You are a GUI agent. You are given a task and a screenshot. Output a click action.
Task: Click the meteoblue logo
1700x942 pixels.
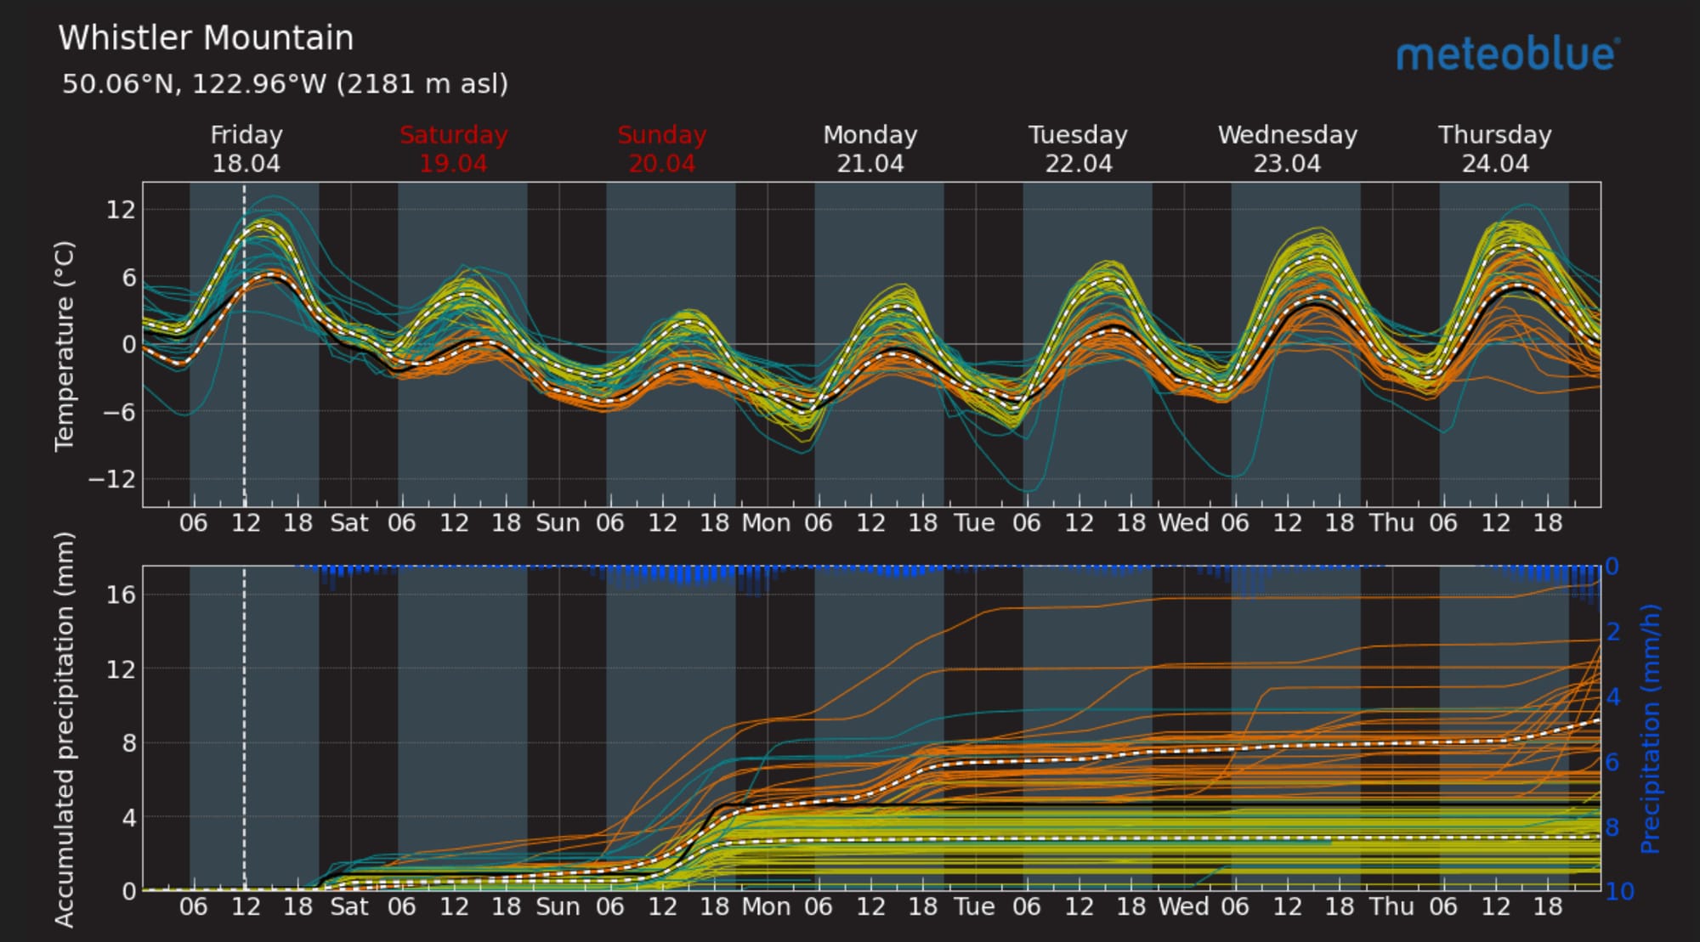[x=1507, y=54]
